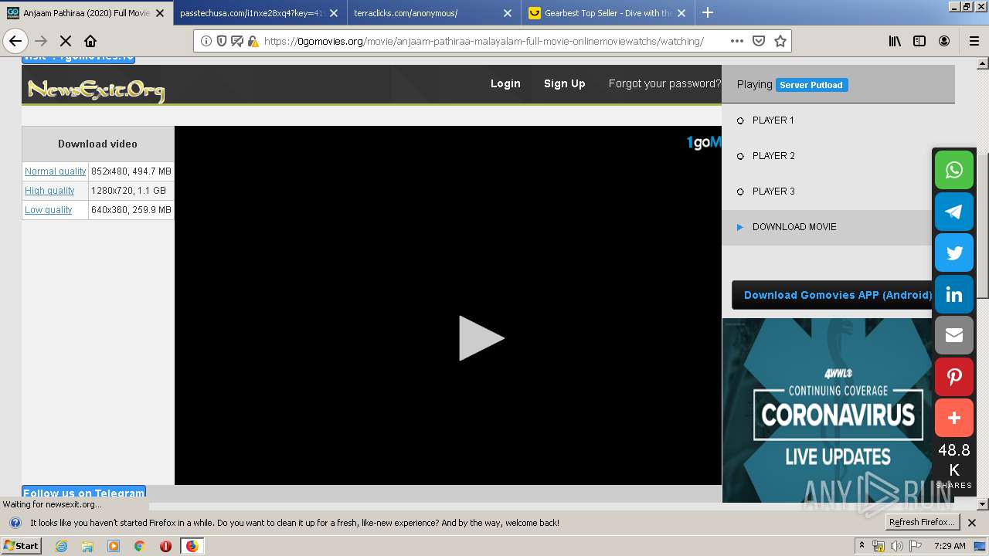
Task: Launch Internet Explorer from taskbar
Action: (x=62, y=546)
